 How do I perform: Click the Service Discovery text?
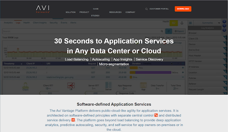(x=149, y=59)
